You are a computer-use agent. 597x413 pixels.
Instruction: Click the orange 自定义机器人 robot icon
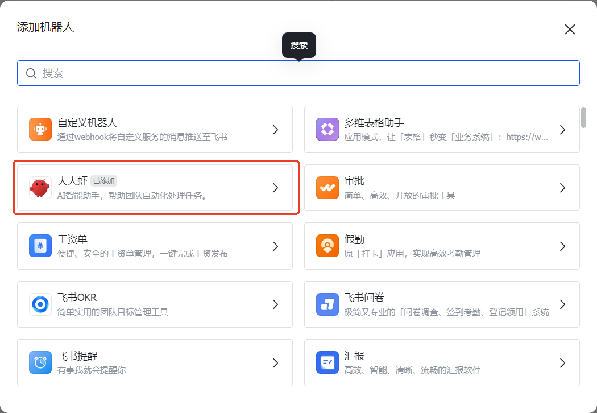coord(40,129)
